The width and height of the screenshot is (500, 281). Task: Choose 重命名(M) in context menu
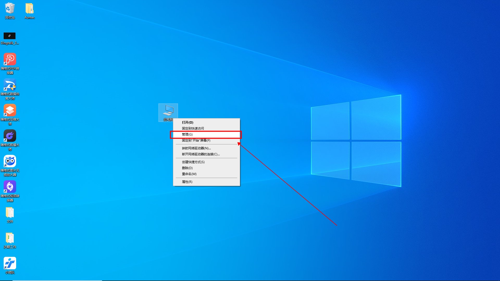[x=207, y=174]
